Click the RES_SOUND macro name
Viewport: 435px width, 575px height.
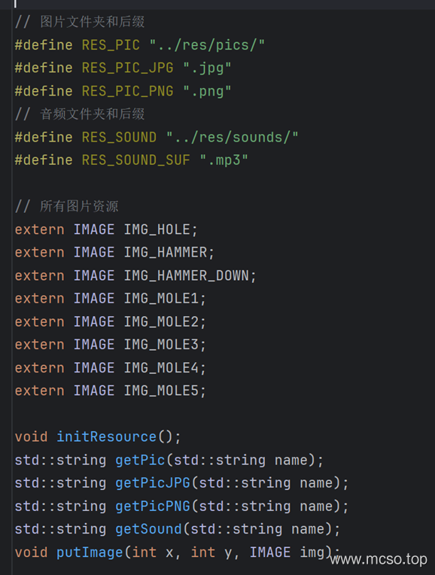pyautogui.click(x=119, y=138)
